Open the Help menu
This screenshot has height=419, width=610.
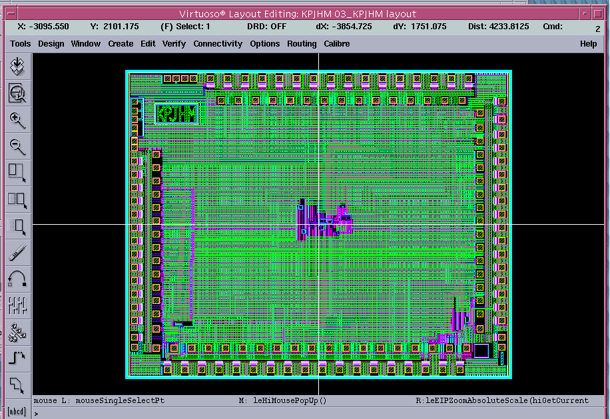[x=588, y=44]
